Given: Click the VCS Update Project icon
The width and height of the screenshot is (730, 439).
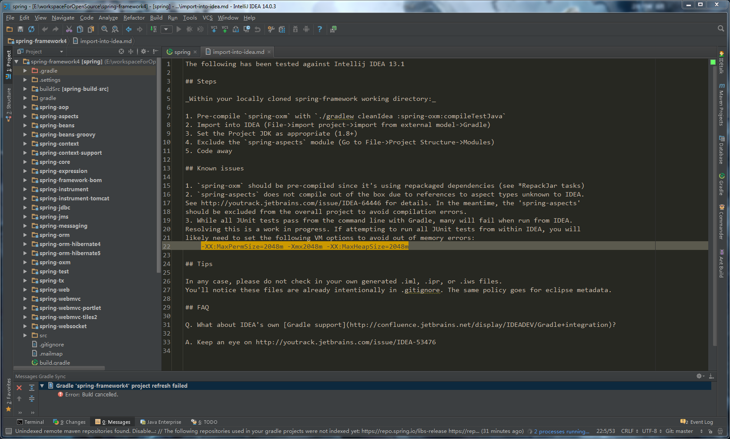Looking at the screenshot, I should tap(214, 29).
